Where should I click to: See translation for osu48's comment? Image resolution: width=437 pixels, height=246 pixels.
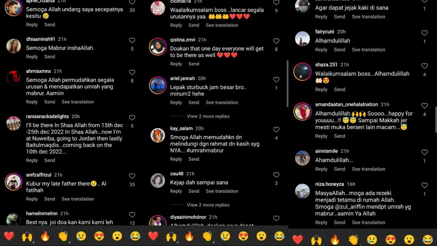point(222,191)
